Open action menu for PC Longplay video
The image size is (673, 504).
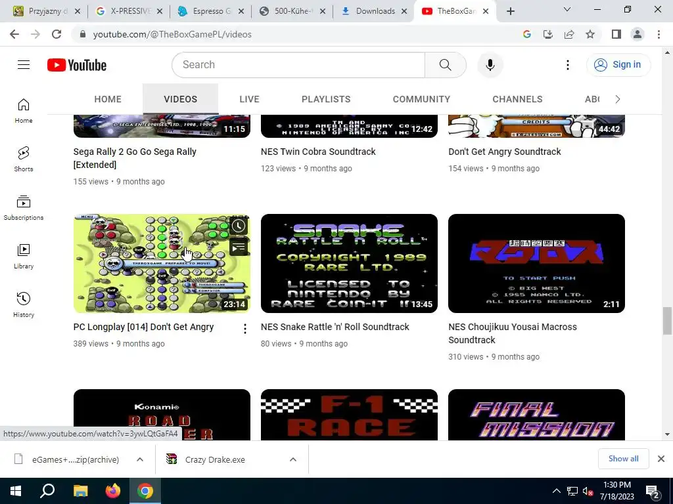point(244,329)
